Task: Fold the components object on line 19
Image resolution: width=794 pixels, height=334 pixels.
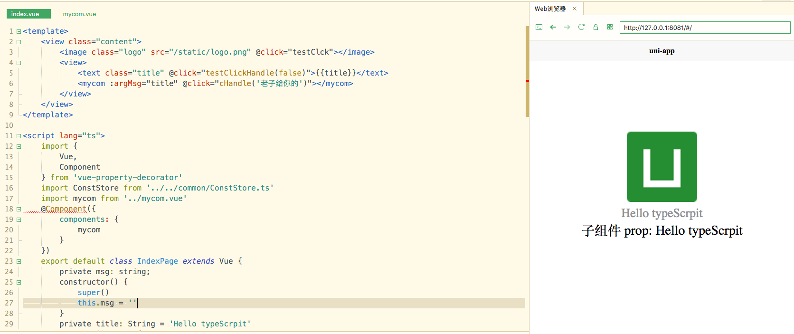Action: [19, 219]
